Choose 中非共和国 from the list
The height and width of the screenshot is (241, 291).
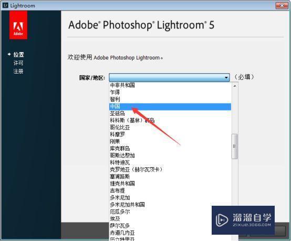170,85
